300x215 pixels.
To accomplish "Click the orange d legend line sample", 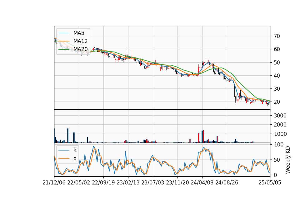I will click(64, 158).
